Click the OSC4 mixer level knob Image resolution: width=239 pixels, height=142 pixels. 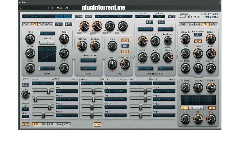click(x=123, y=26)
